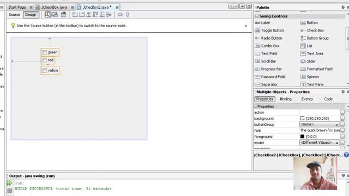Center selected components vertically
This screenshot has height=196, width=349.
click(x=109, y=15)
